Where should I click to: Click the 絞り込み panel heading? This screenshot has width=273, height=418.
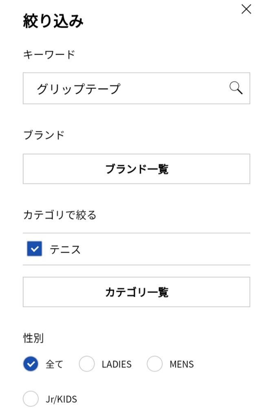click(53, 21)
